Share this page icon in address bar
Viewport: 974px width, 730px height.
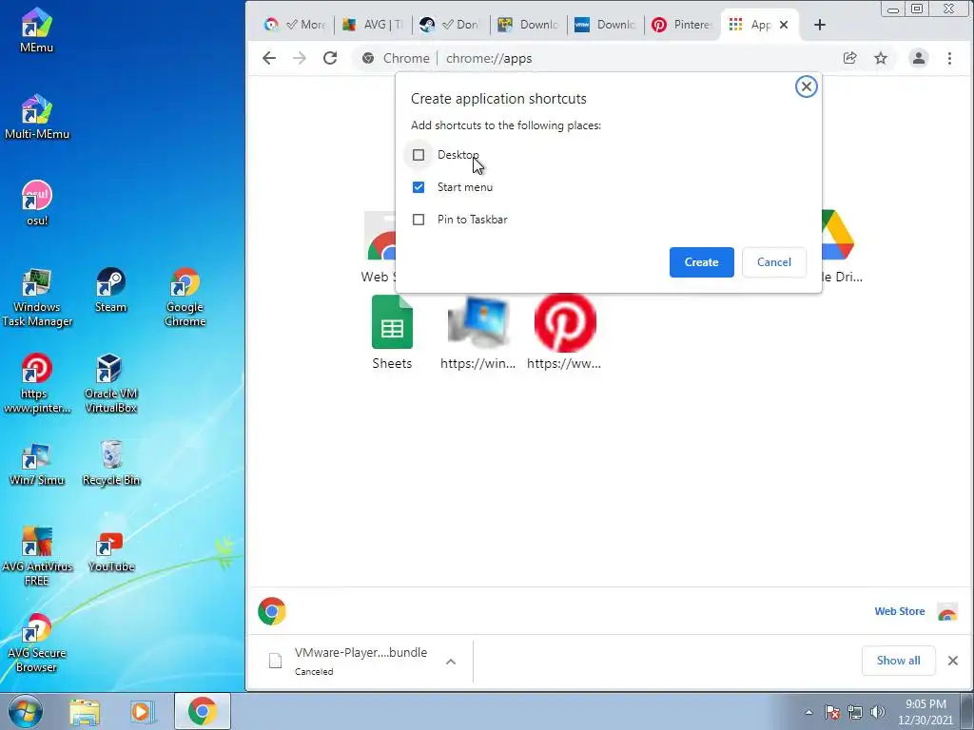pos(849,58)
